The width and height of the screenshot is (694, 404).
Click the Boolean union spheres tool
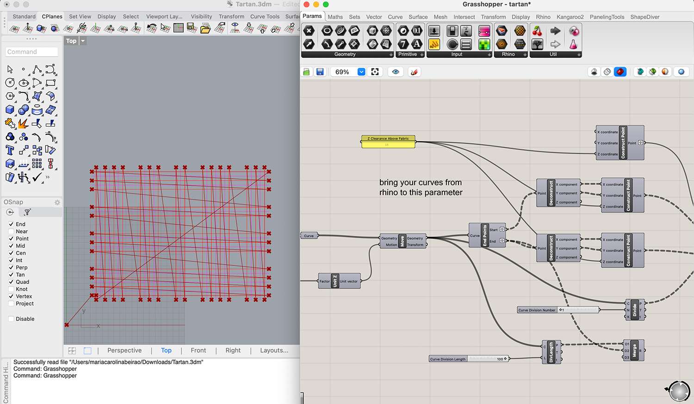click(x=23, y=109)
